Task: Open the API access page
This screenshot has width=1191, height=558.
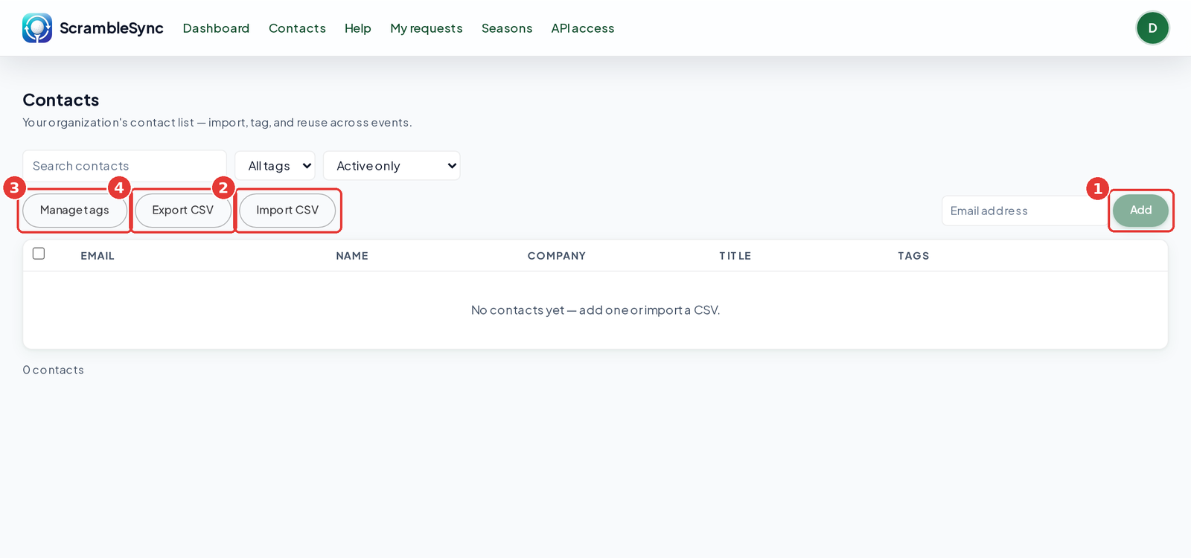Action: tap(583, 28)
